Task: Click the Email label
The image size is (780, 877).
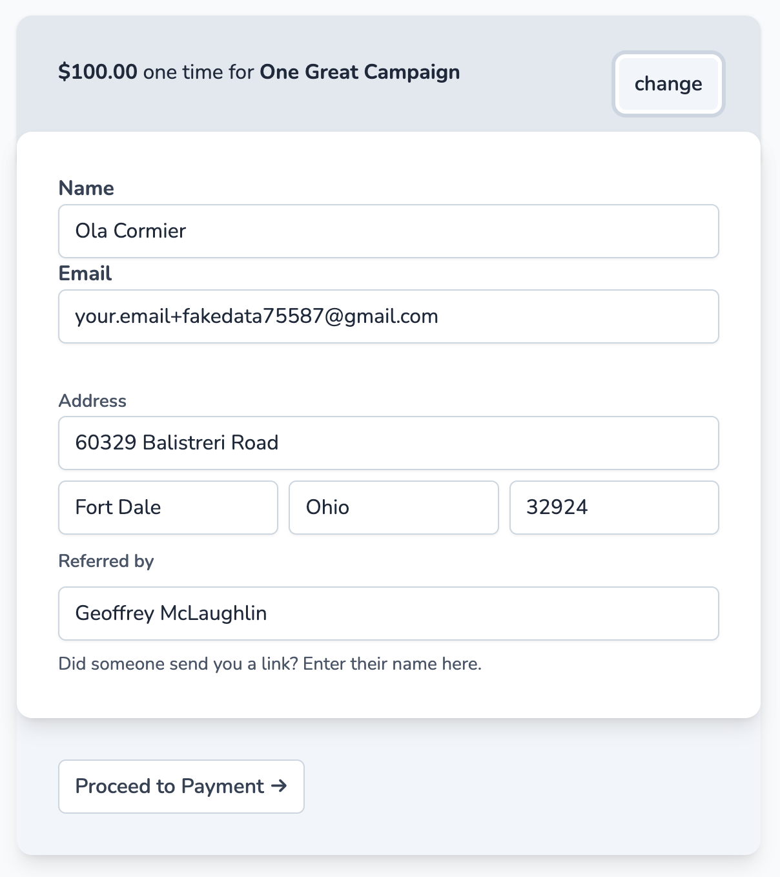Action: (85, 273)
